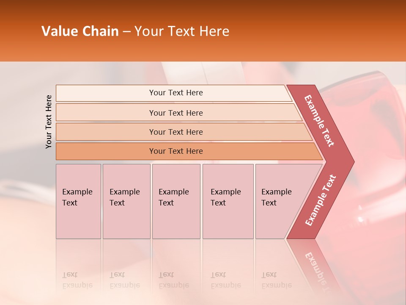
Task: Click the mirrored reflection of the fifth box text
Action: click(x=276, y=280)
